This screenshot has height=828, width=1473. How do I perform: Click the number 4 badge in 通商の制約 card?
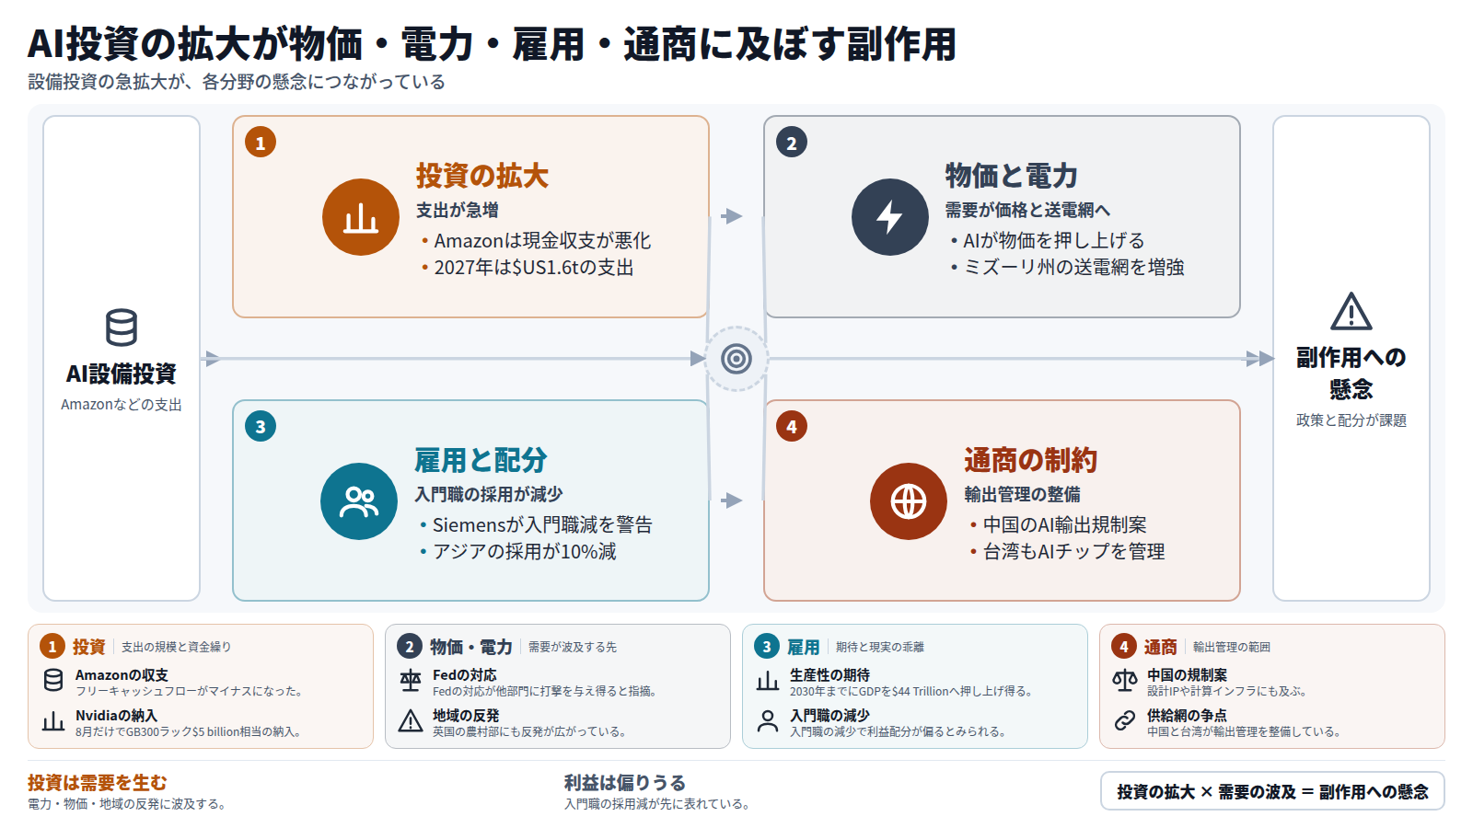pyautogui.click(x=792, y=427)
